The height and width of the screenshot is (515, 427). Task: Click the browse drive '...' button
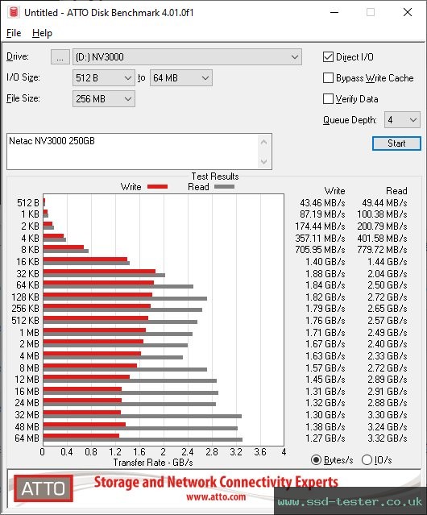point(60,57)
